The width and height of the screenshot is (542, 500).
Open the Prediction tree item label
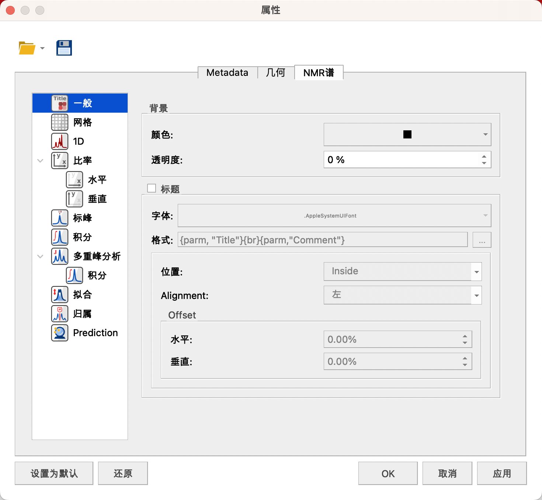coord(95,333)
